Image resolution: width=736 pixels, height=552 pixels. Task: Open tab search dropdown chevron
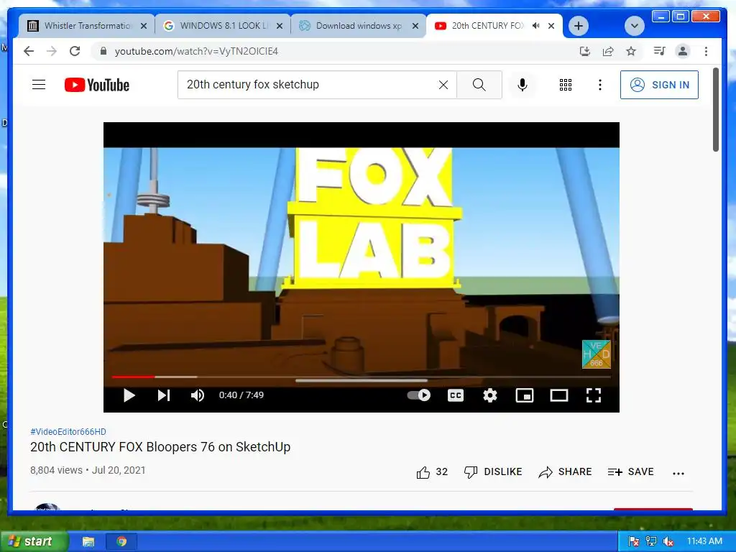point(634,26)
